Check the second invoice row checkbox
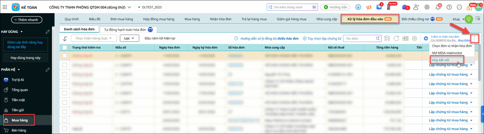The width and height of the screenshot is (484, 134). click(64, 65)
